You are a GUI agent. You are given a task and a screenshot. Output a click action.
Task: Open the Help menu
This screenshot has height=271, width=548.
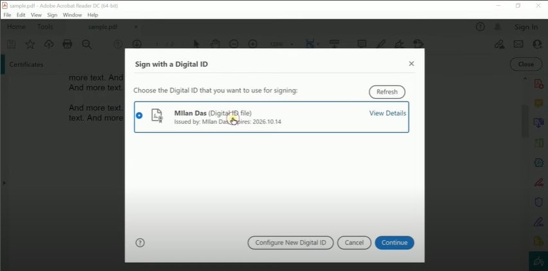pos(93,15)
